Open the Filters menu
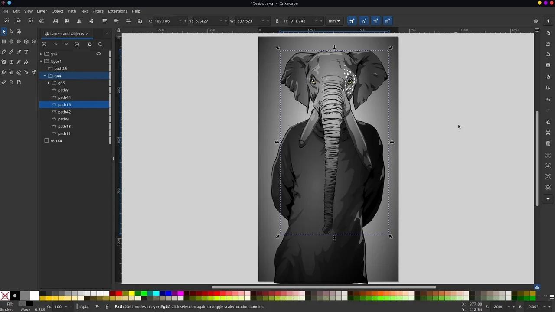Viewport: 555px width, 312px height. (x=98, y=11)
